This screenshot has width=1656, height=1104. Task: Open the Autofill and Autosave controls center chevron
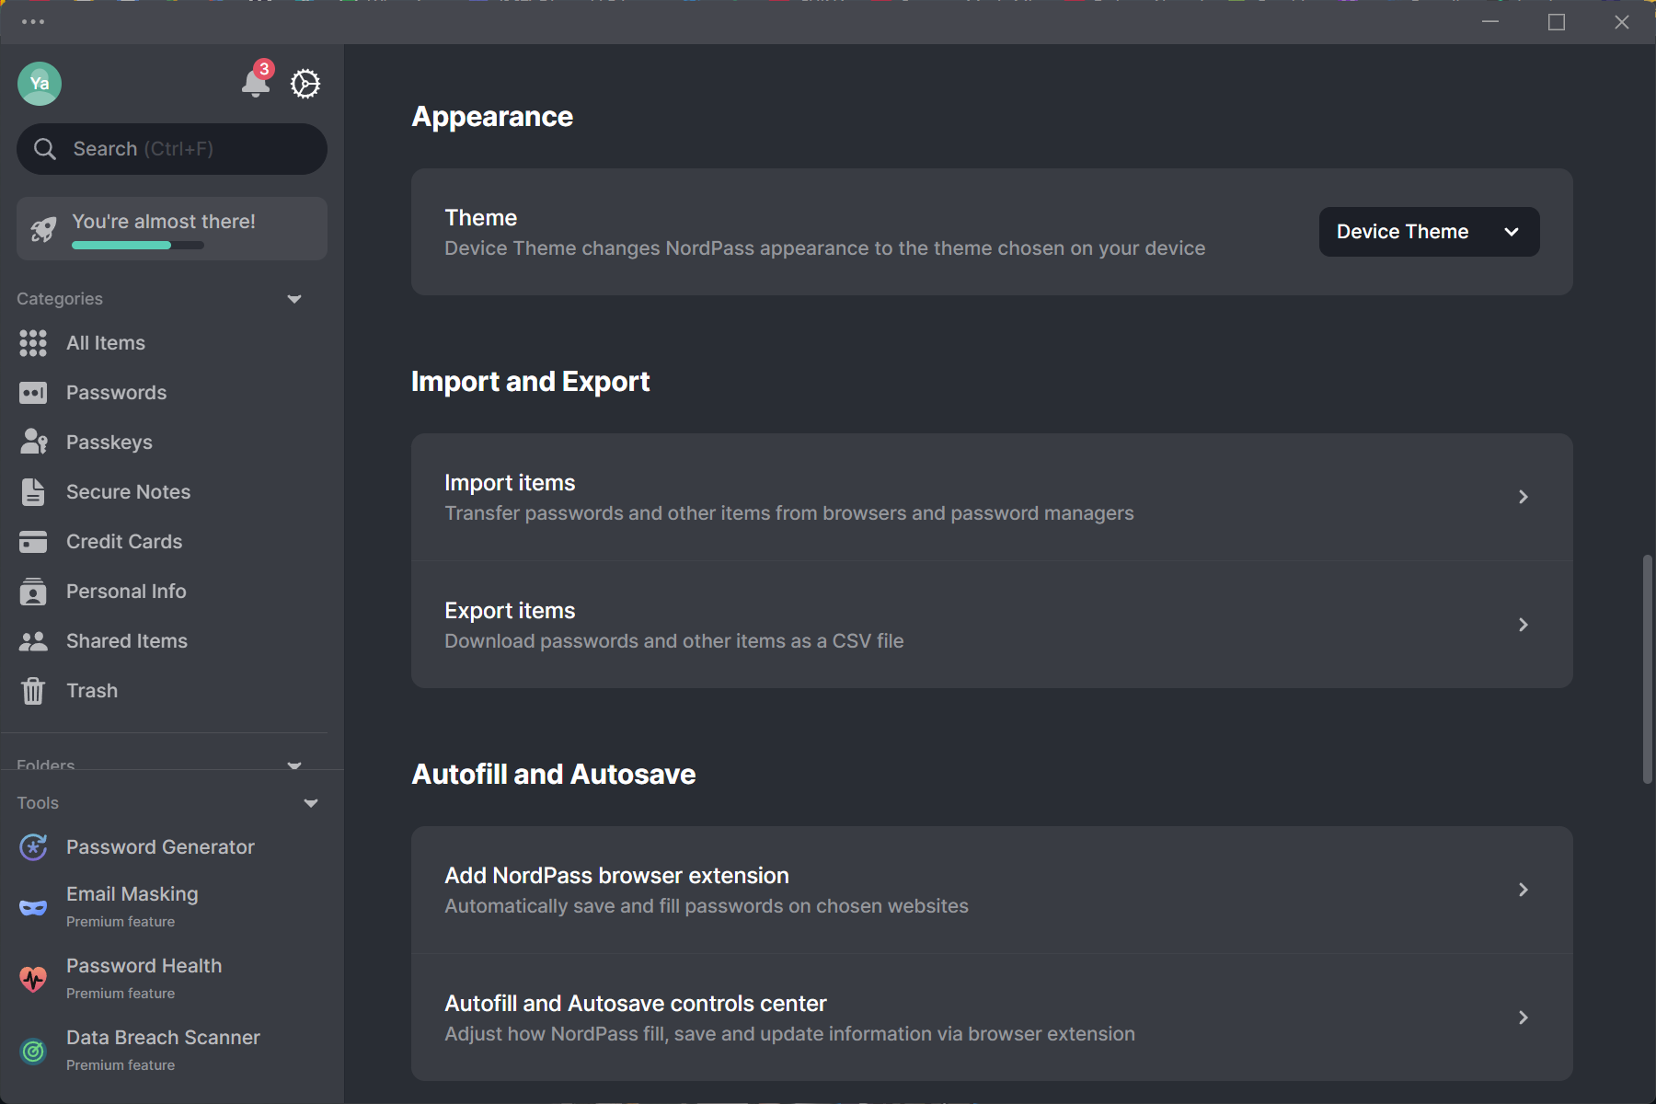(x=1524, y=1018)
